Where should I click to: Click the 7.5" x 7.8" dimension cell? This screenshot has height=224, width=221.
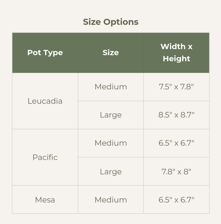[x=176, y=87]
